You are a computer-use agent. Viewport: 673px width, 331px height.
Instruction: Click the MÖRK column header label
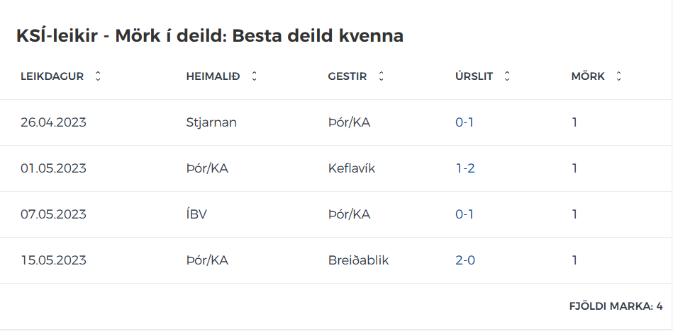tap(588, 76)
